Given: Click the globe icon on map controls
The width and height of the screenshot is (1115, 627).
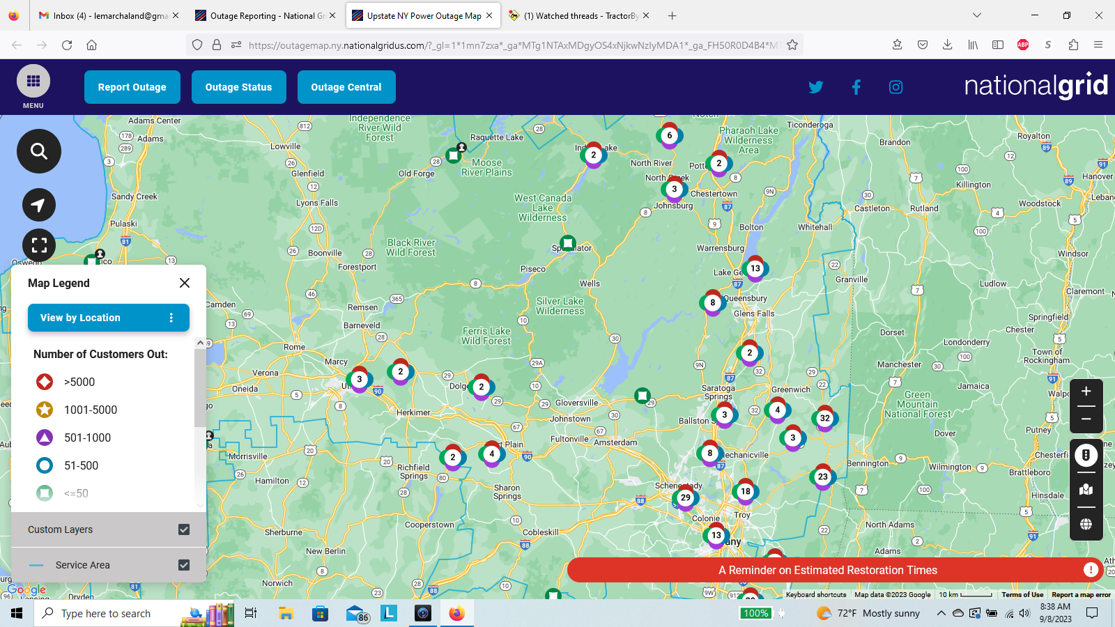Looking at the screenshot, I should 1086,524.
